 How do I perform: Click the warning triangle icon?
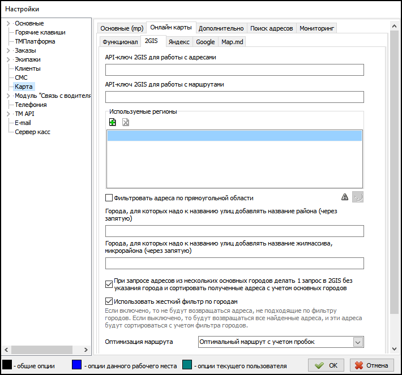[x=345, y=197]
